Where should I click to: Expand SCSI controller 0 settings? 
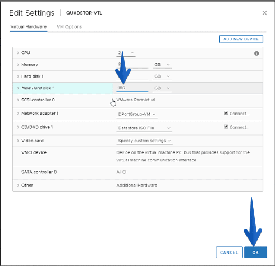point(18,100)
